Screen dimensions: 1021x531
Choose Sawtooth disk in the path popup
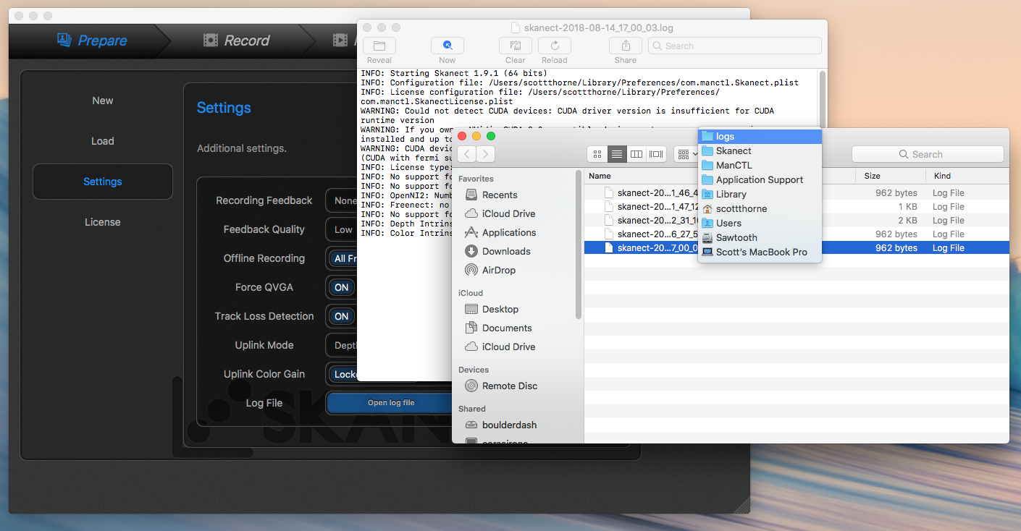tap(760, 237)
